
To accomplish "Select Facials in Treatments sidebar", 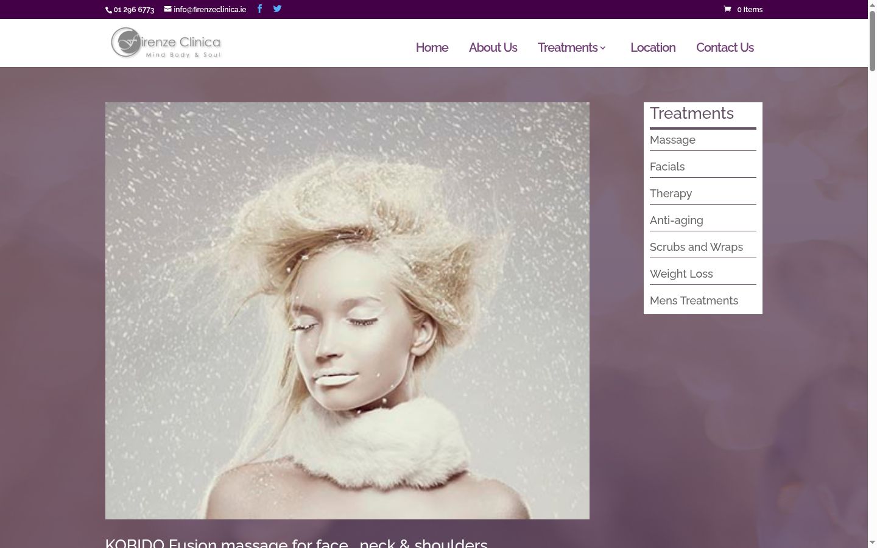I will [667, 167].
